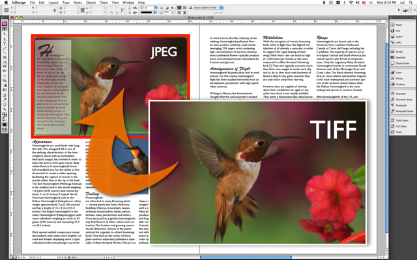
Task: Open the File menu
Action: pyautogui.click(x=32, y=3)
